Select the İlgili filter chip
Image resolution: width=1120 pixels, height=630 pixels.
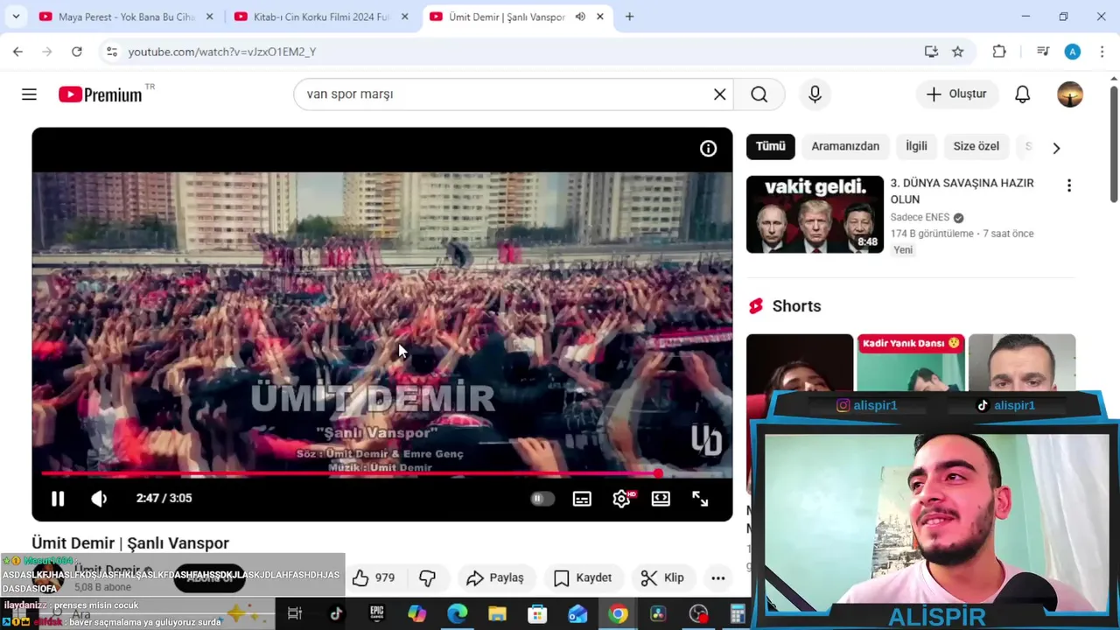pyautogui.click(x=916, y=146)
